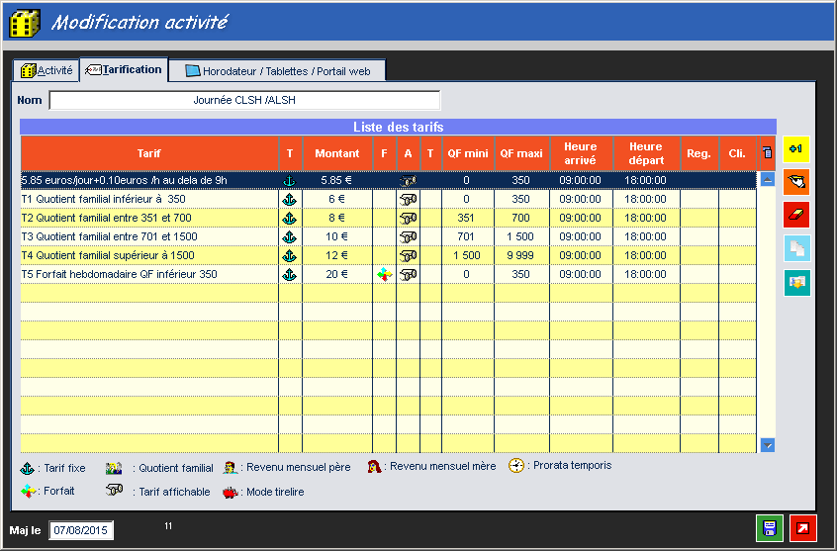Save with the green floppy disk button
This screenshot has height=551, width=837.
pyautogui.click(x=769, y=528)
